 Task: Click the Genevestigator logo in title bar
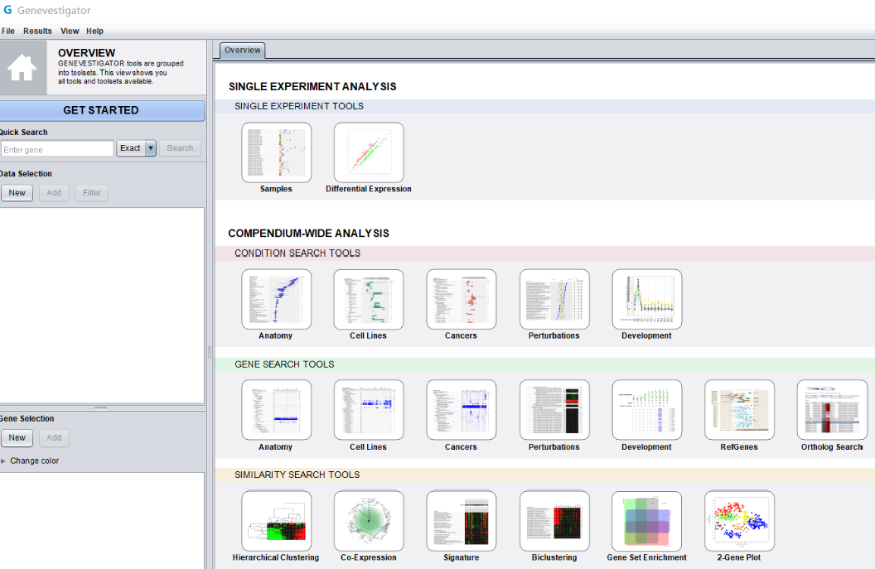pos(7,10)
